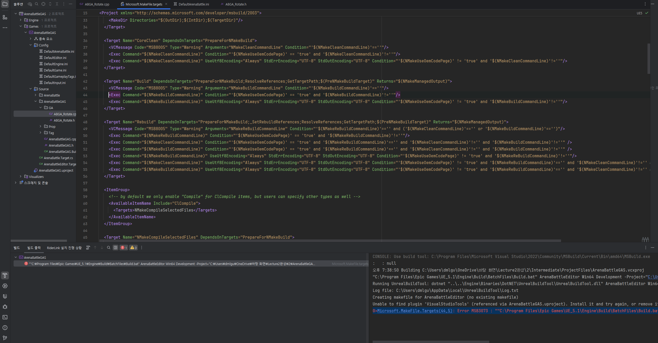This screenshot has height=343, width=658.
Task: Open editor tabs options menu
Action: (x=645, y=4)
